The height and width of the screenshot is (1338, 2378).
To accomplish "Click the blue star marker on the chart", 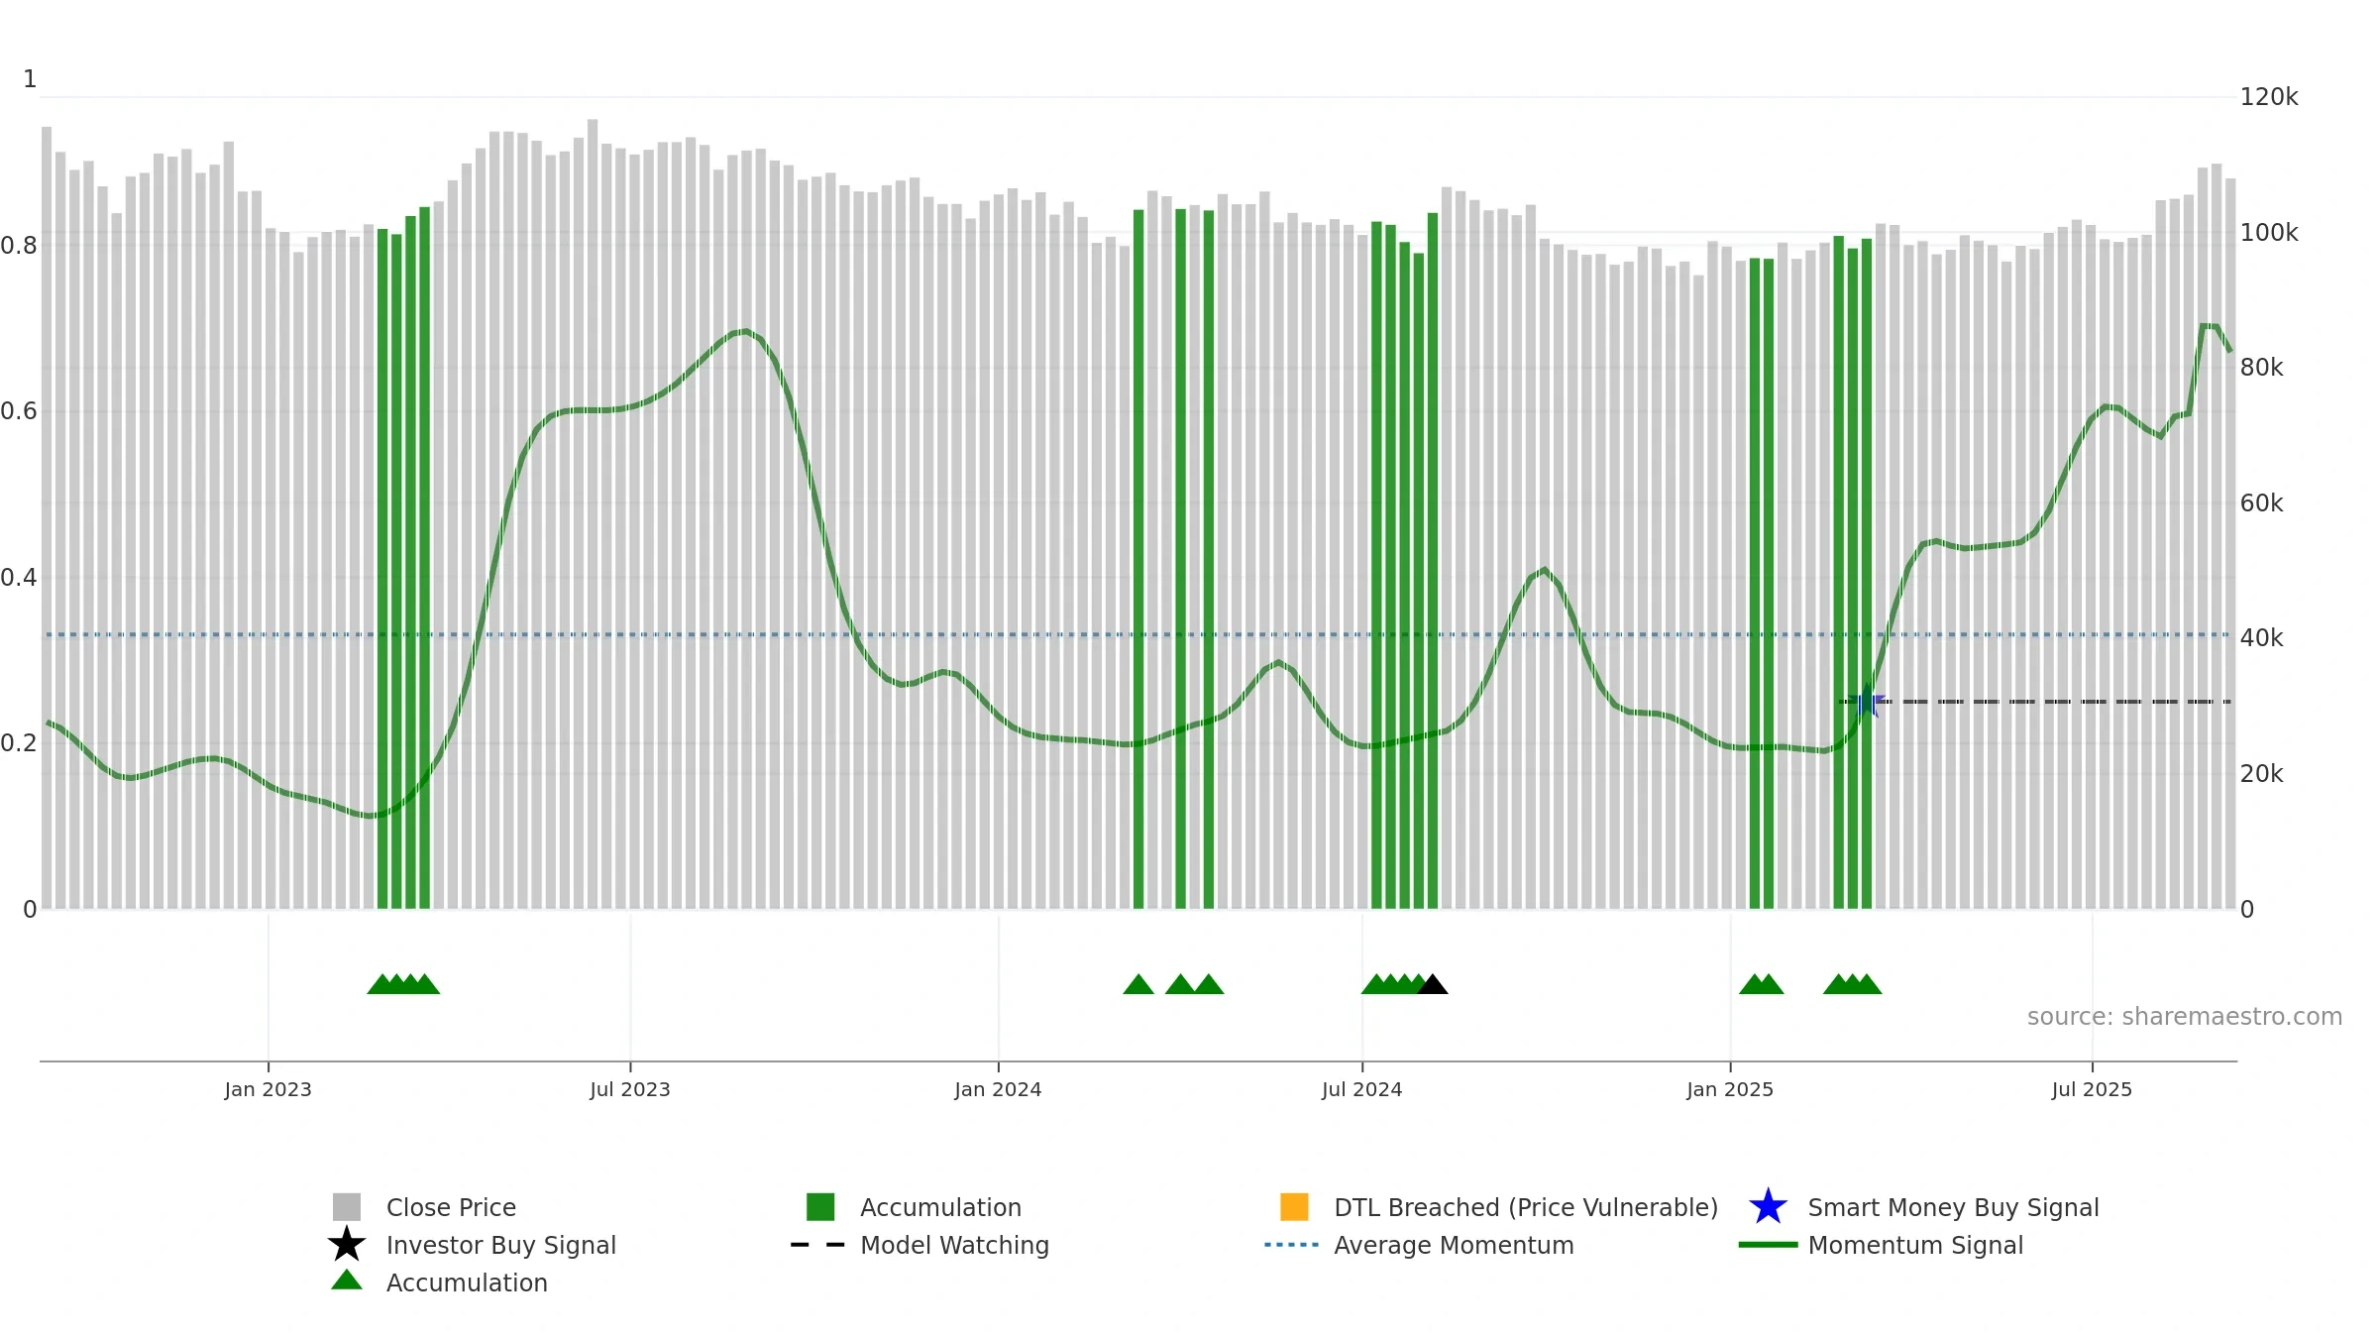I will click(1867, 701).
